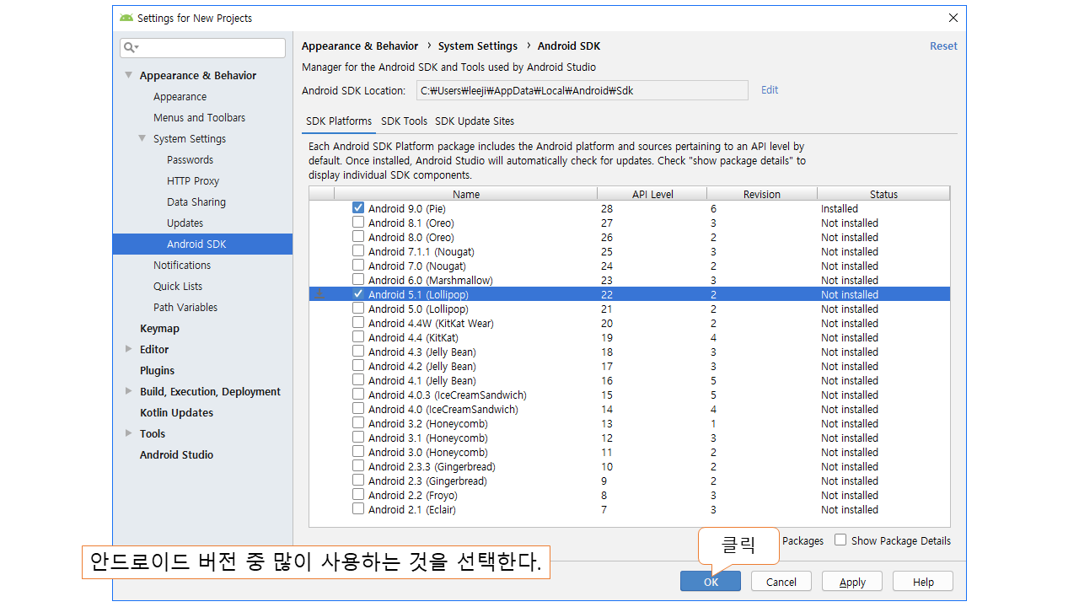The height and width of the screenshot is (607, 1079).
Task: Click the Reset link
Action: click(943, 46)
